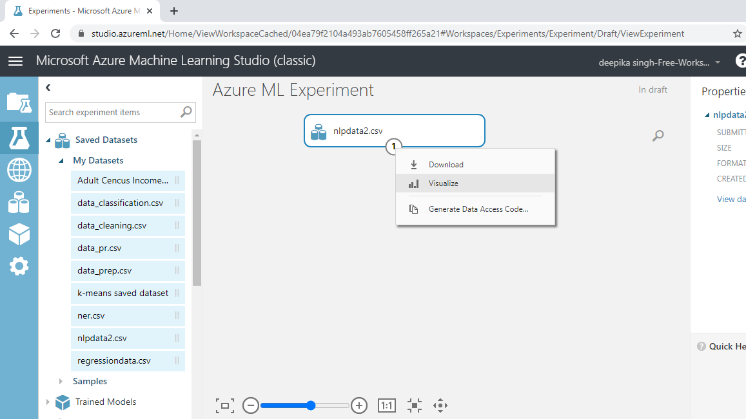Click the Saved Datasets cylinders icon
The height and width of the screenshot is (419, 746).
pyautogui.click(x=63, y=140)
